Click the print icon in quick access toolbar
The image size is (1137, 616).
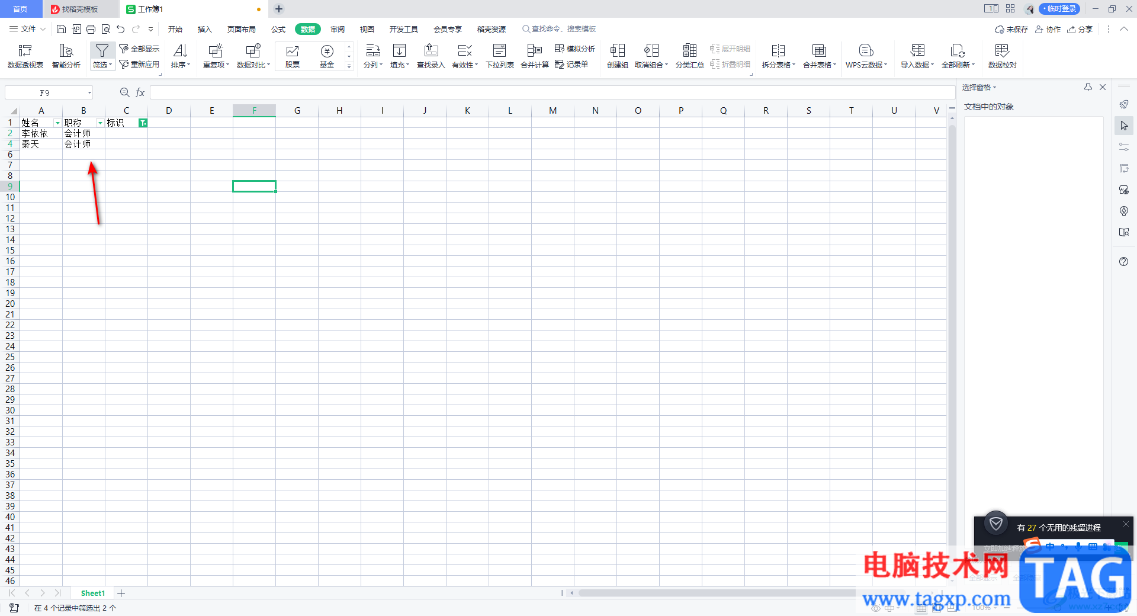coord(91,29)
